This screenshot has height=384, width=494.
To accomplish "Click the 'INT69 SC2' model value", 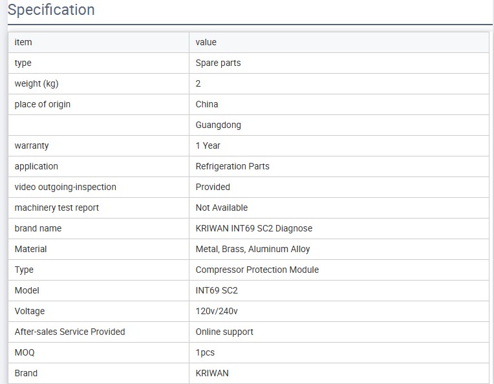I will (x=217, y=290).
